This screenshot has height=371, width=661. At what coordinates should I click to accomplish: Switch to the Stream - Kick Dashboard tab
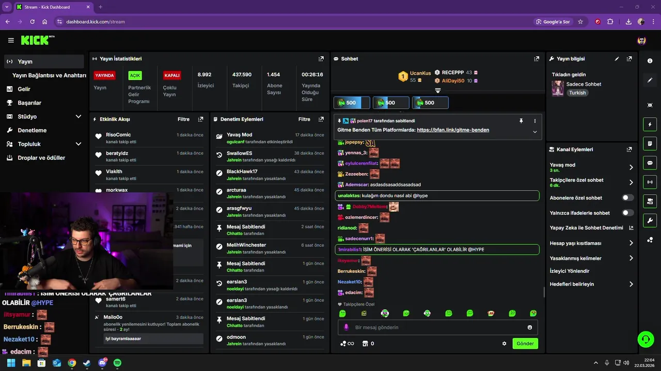53,7
